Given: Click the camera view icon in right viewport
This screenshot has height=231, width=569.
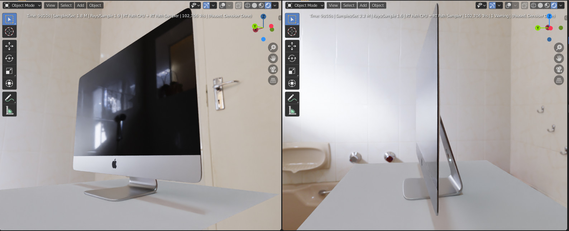Looking at the screenshot, I should (559, 69).
